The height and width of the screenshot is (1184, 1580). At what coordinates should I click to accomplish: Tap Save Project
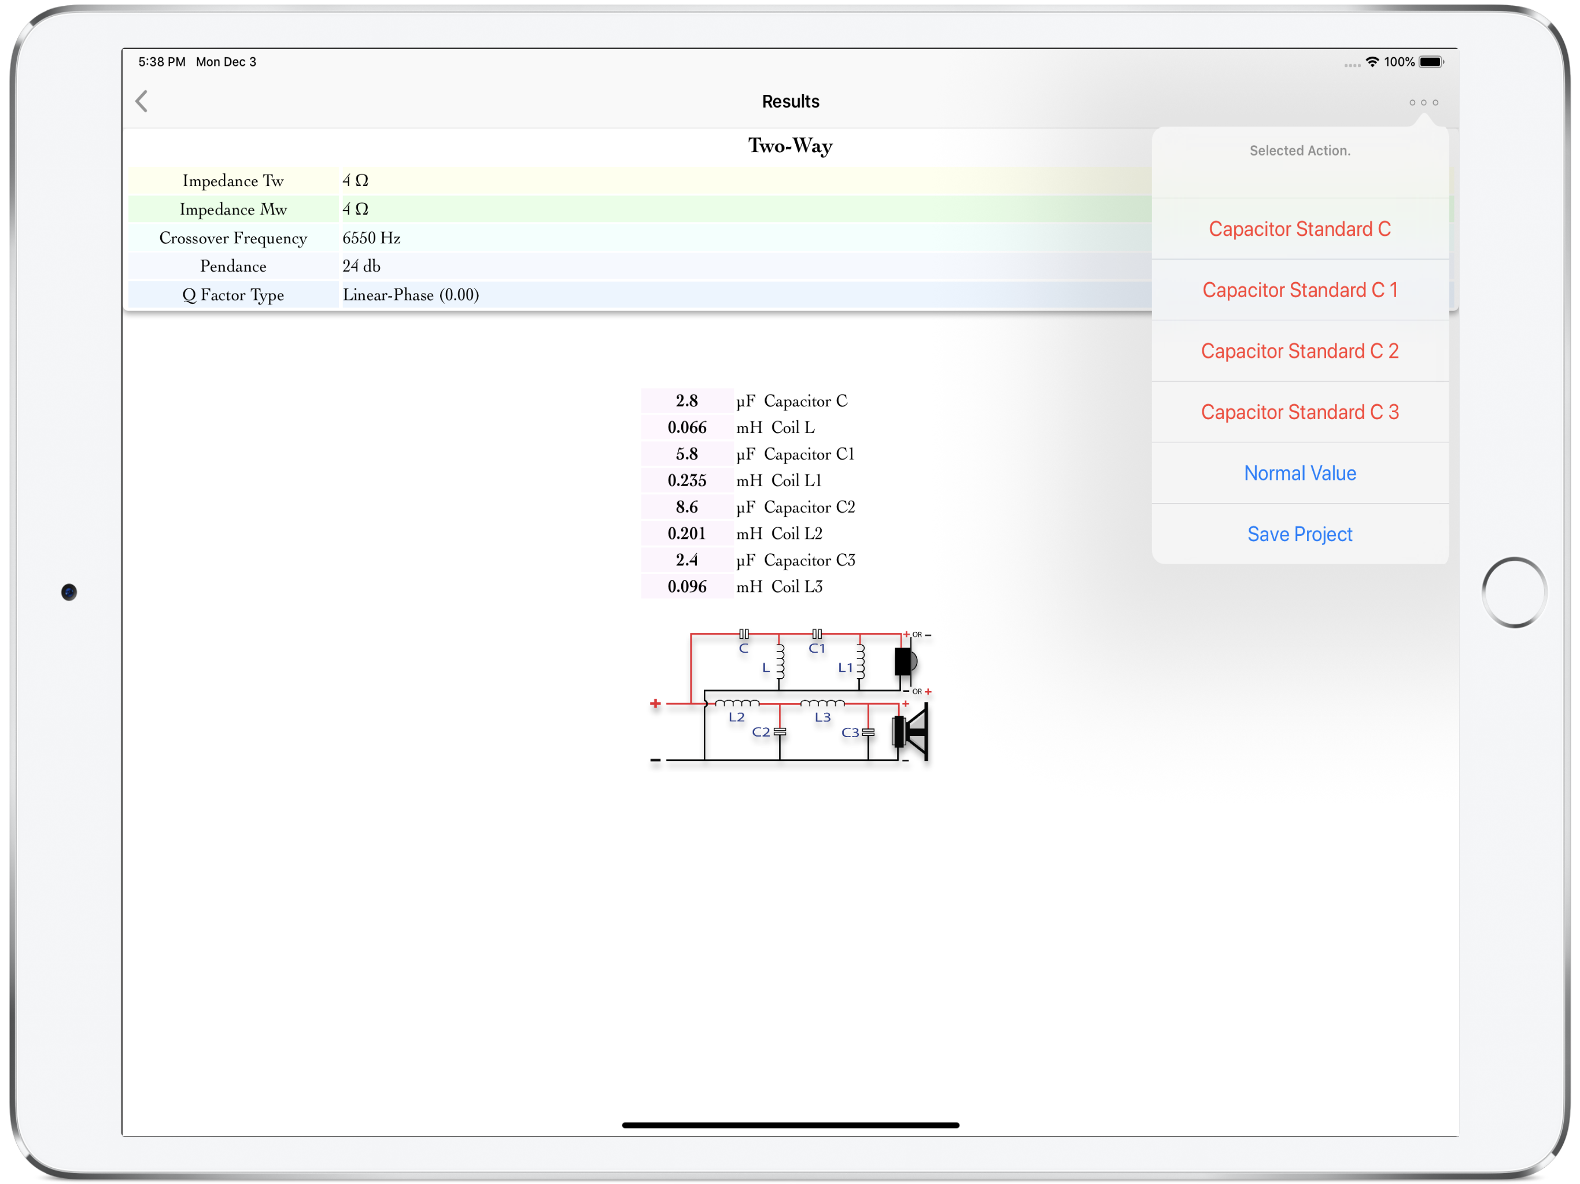pyautogui.click(x=1300, y=534)
